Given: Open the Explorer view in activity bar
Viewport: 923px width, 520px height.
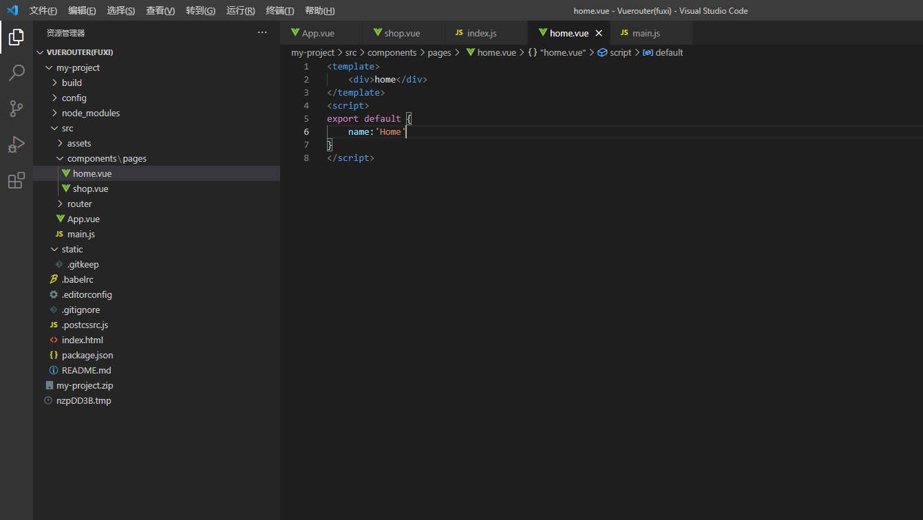Looking at the screenshot, I should pos(17,37).
